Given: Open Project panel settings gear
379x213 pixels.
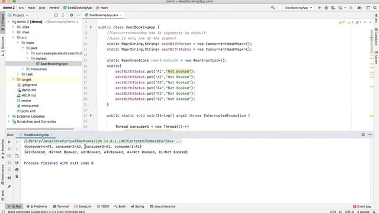Looking at the screenshot, I should click(71, 15).
